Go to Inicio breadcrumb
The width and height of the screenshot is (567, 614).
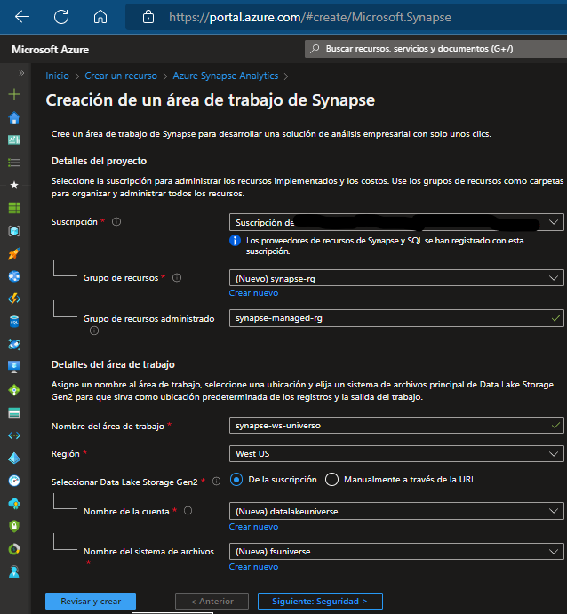57,76
